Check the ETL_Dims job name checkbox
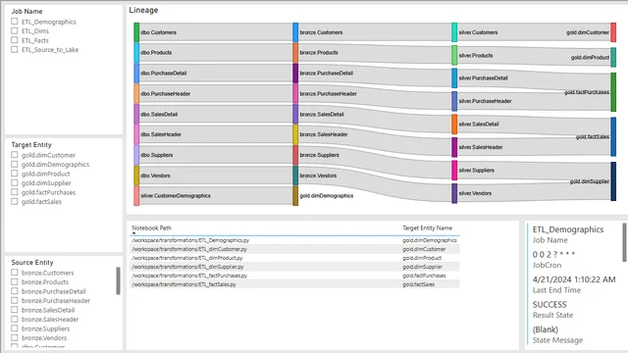 (15, 30)
